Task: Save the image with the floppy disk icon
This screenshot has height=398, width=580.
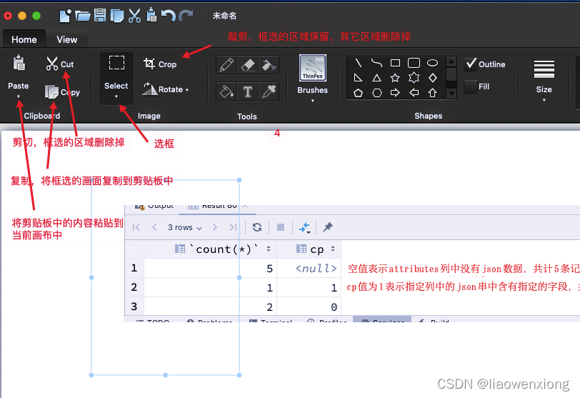Action: 100,15
